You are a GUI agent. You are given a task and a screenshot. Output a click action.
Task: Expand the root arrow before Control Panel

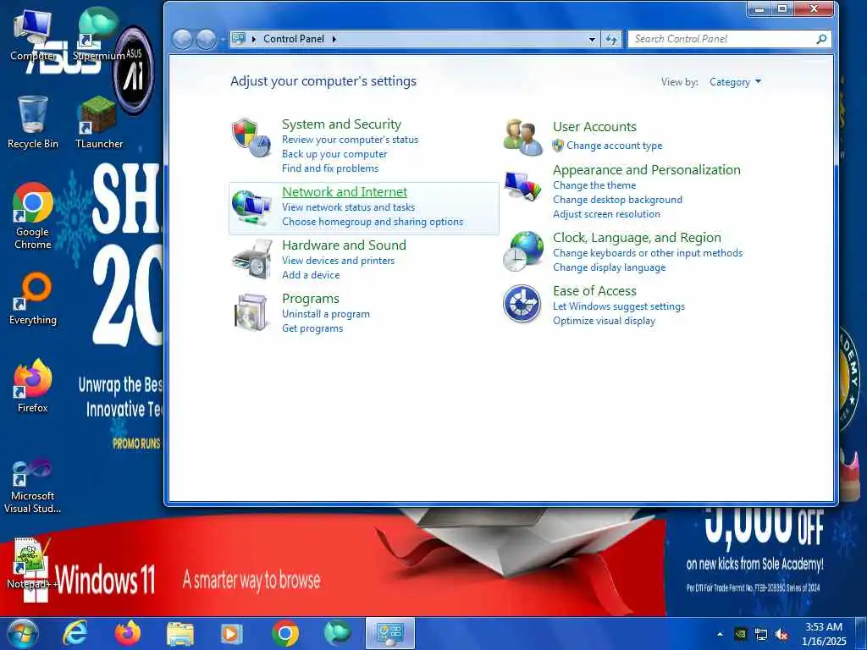[254, 39]
